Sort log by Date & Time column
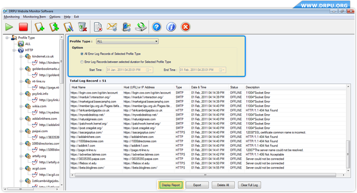The image size is (357, 193). [x=209, y=87]
